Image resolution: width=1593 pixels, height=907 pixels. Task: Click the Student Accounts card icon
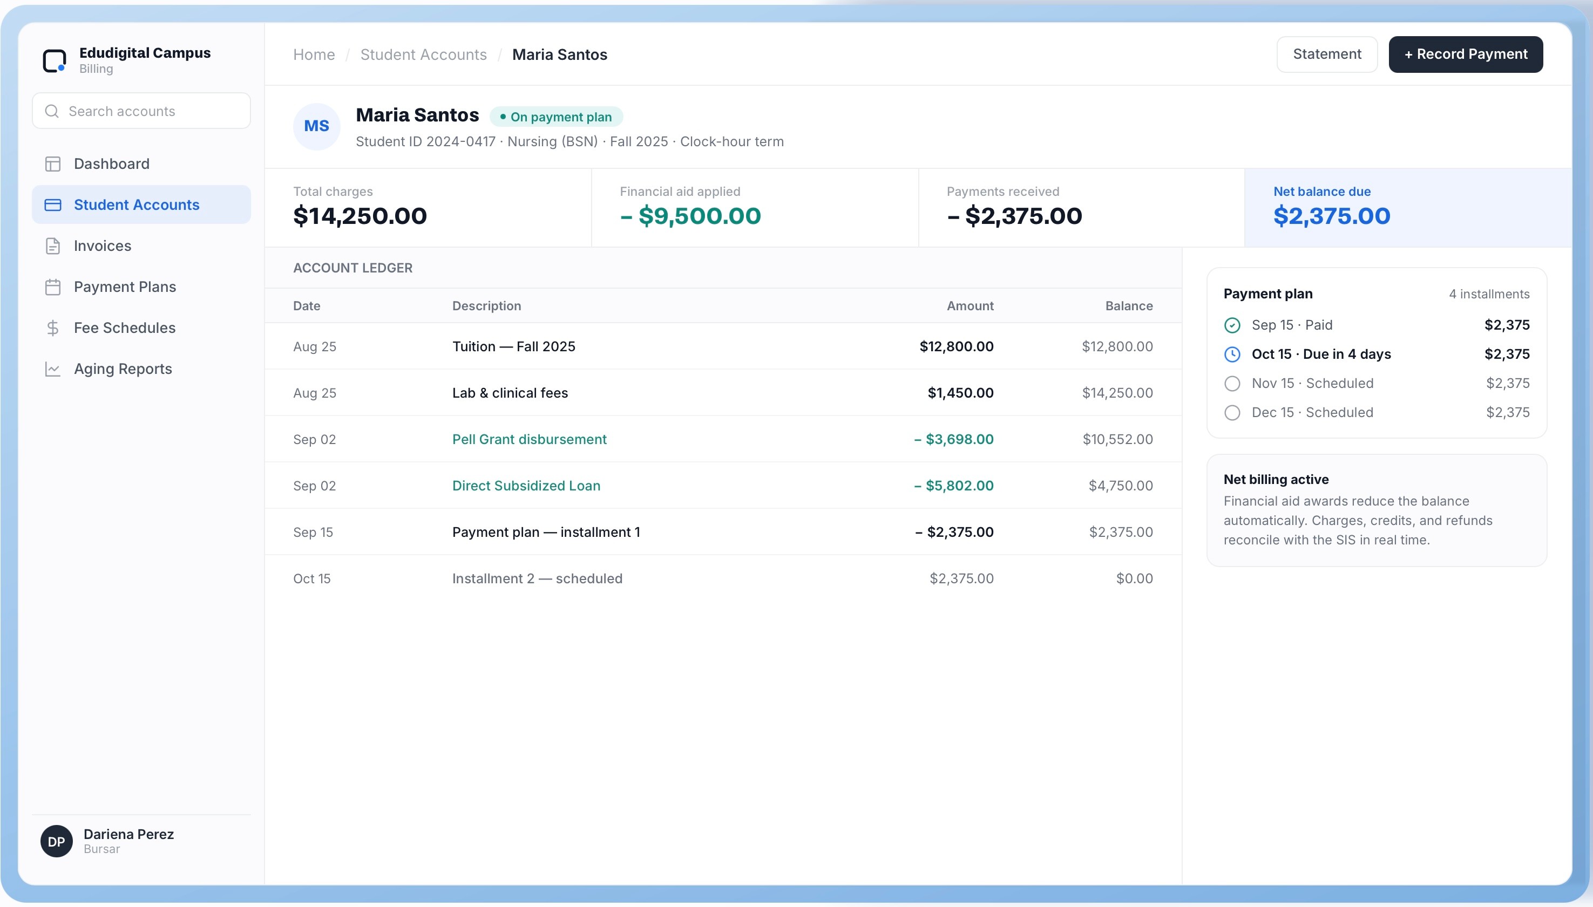coord(53,205)
